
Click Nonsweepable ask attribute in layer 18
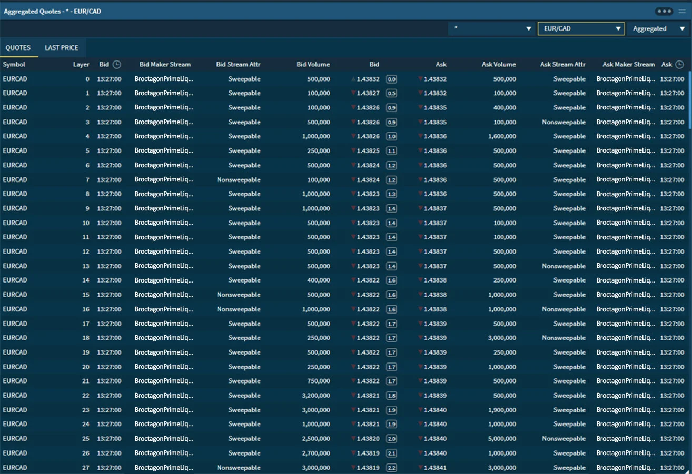coord(564,338)
